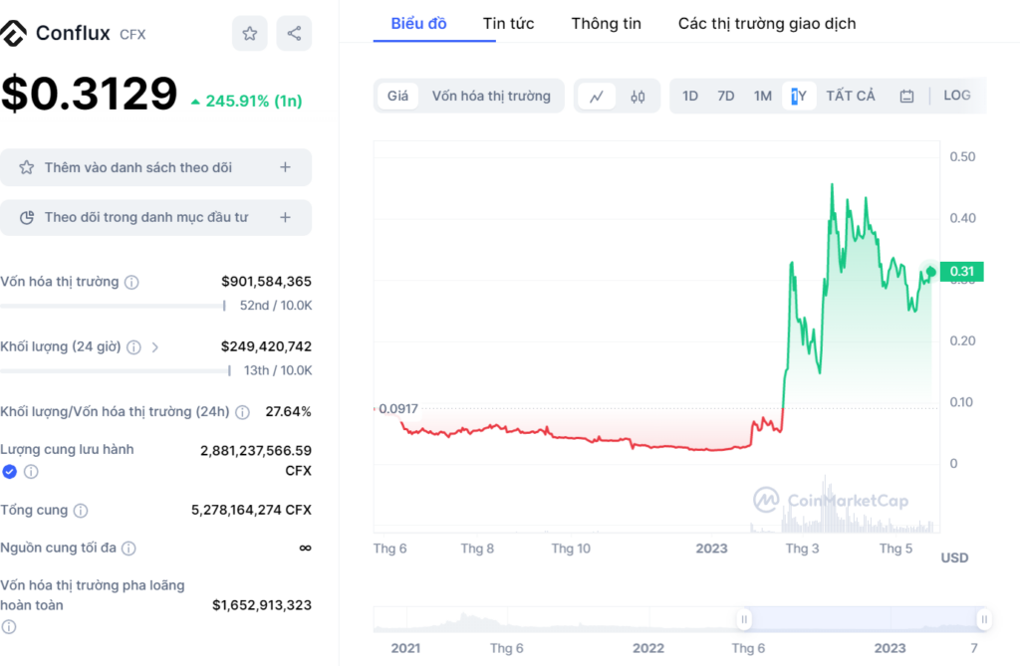Click left handle of timeline range slider
The height and width of the screenshot is (666, 1020).
click(744, 619)
